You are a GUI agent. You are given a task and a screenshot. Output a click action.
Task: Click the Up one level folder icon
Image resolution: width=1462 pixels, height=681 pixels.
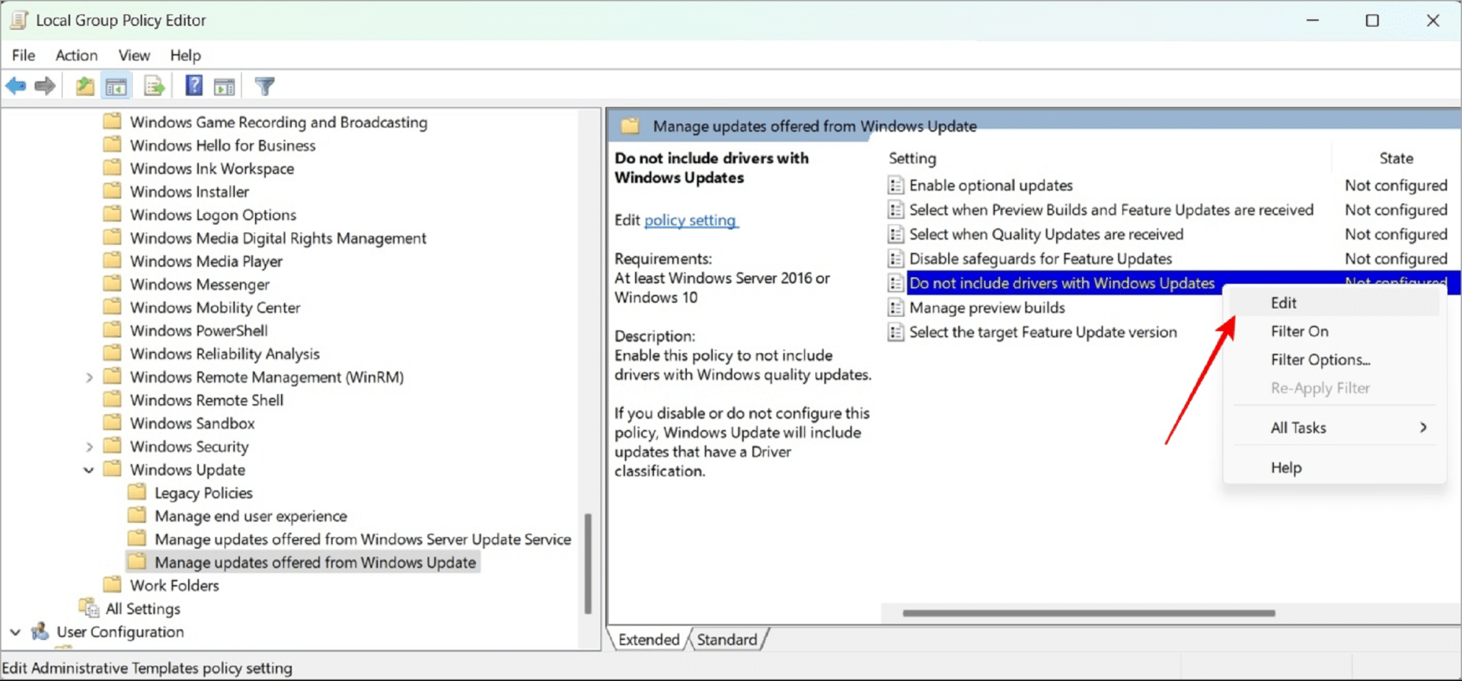pos(85,86)
